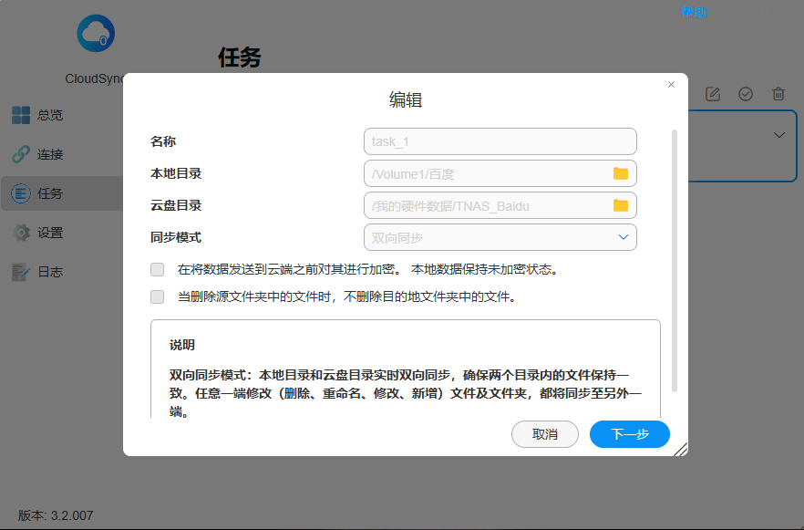Click the 总览 overview grid icon

point(21,115)
